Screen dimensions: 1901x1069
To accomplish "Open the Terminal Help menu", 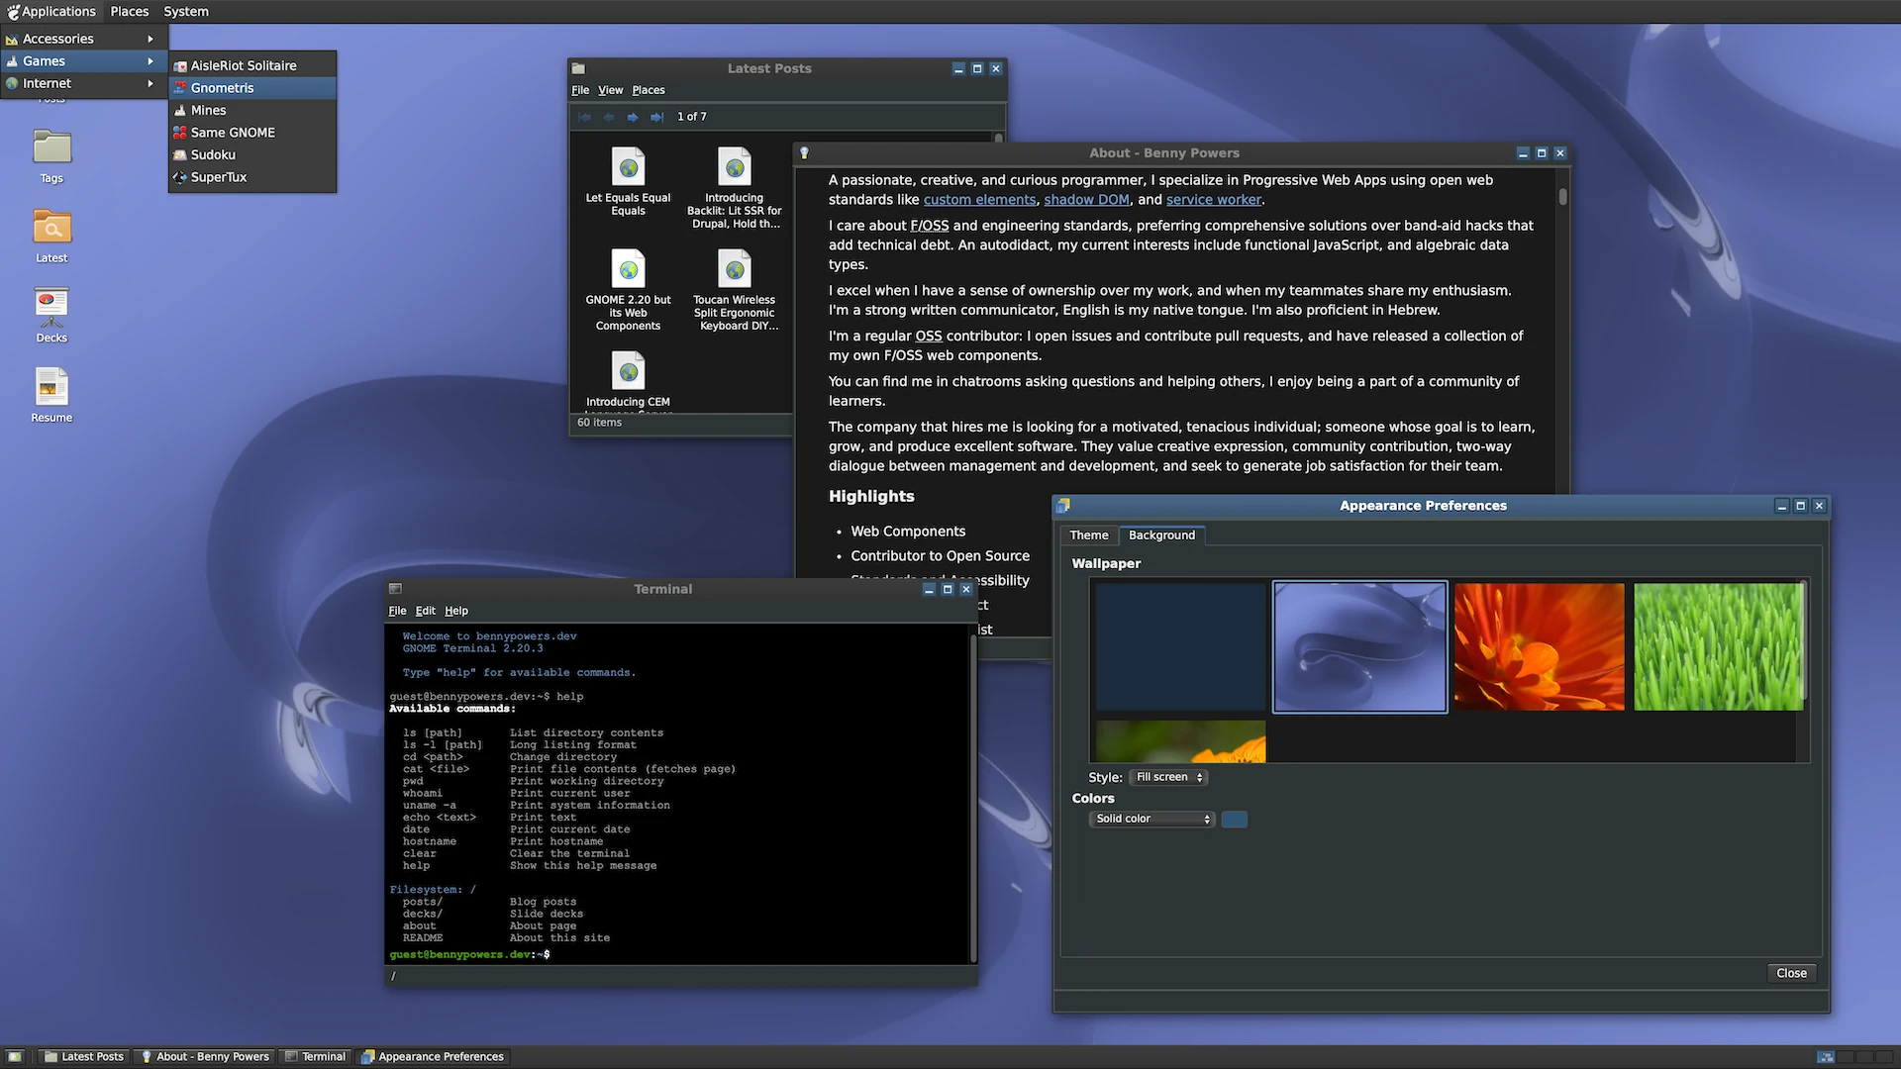I will tap(456, 611).
